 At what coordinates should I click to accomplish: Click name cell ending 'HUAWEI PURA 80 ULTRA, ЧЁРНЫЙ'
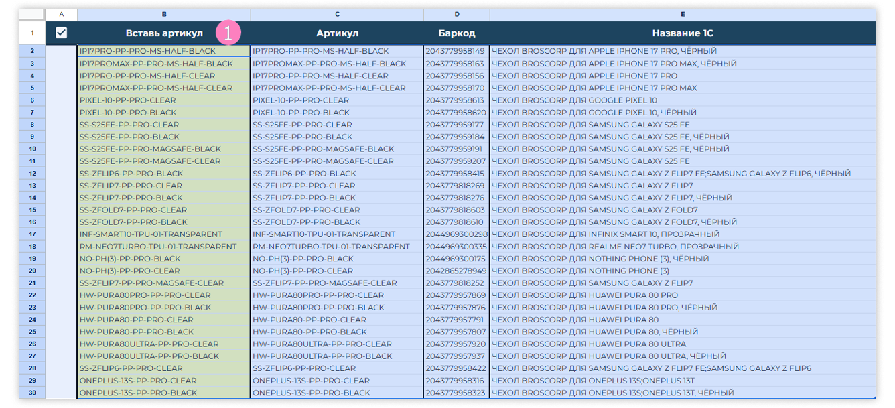683,356
